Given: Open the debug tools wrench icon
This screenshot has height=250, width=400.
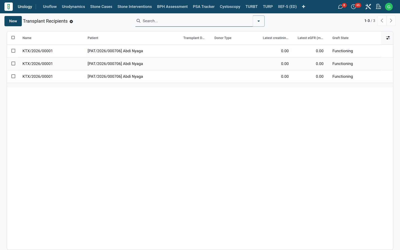Looking at the screenshot, I should coord(368,7).
